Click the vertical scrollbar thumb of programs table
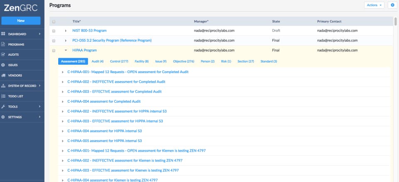The image size is (399, 182). [x=395, y=22]
